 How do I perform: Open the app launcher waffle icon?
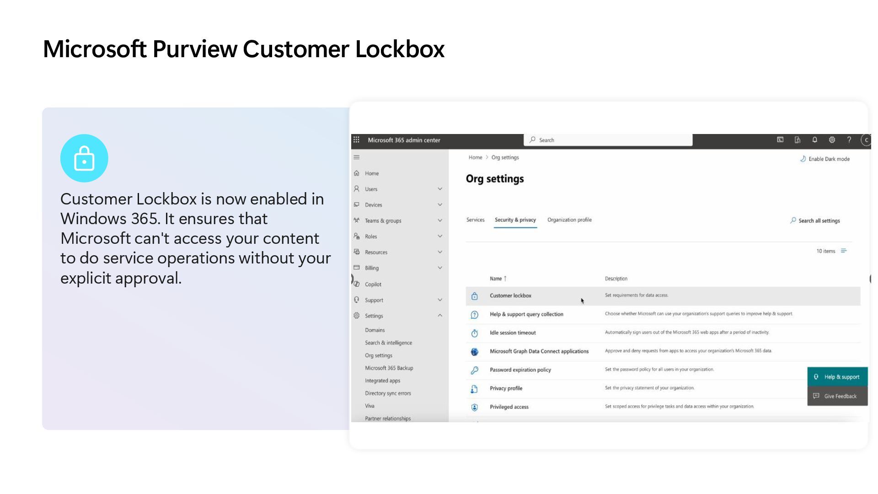coord(356,140)
